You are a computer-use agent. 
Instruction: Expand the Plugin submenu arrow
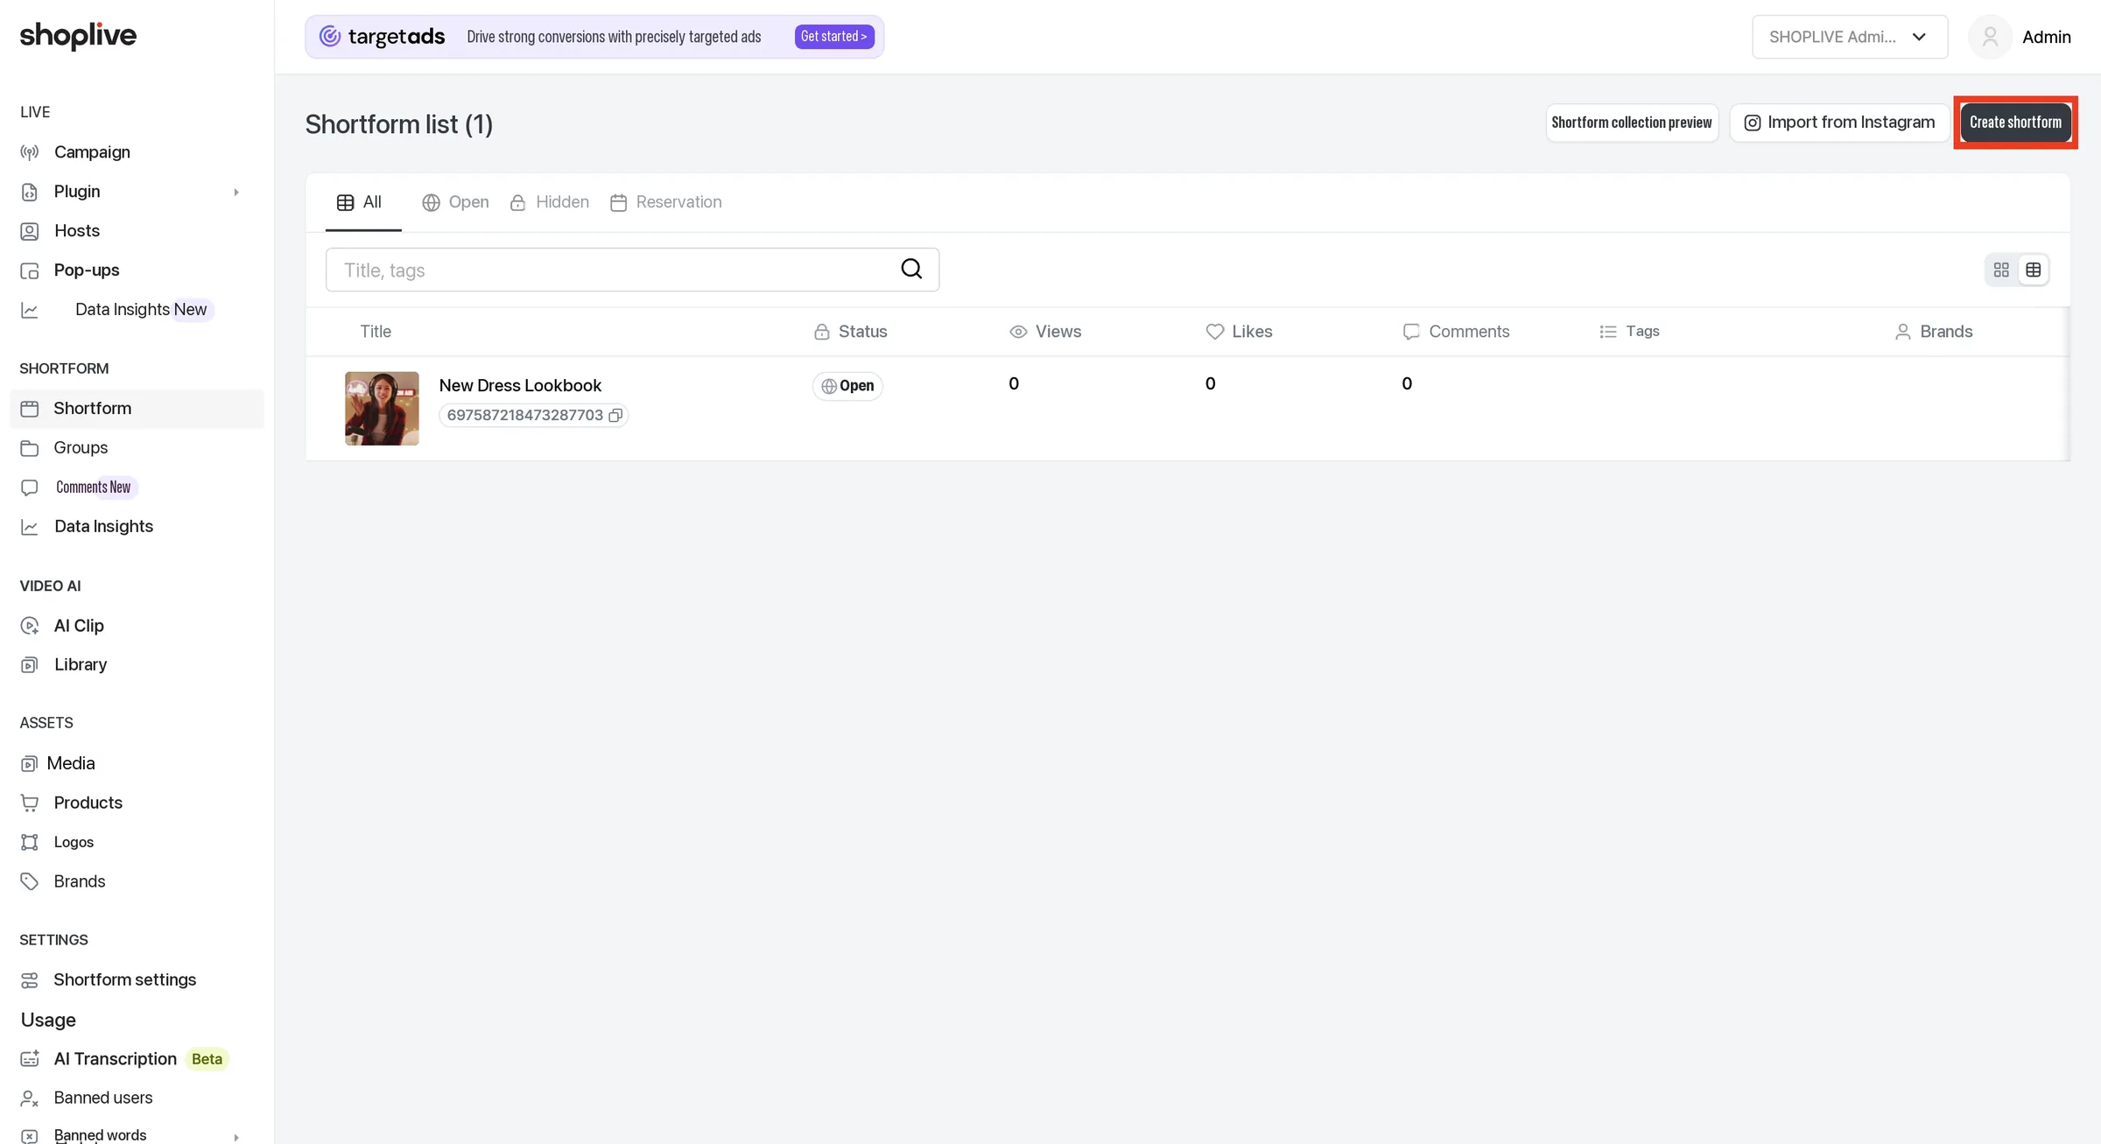[235, 192]
